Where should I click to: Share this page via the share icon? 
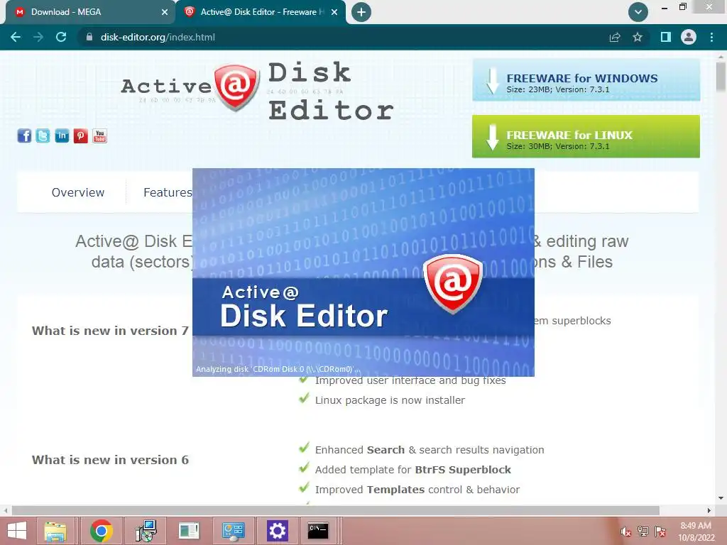coord(615,37)
